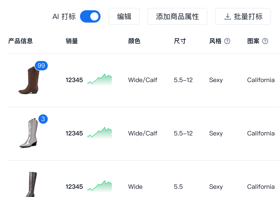Click the 编辑 button

(x=124, y=16)
